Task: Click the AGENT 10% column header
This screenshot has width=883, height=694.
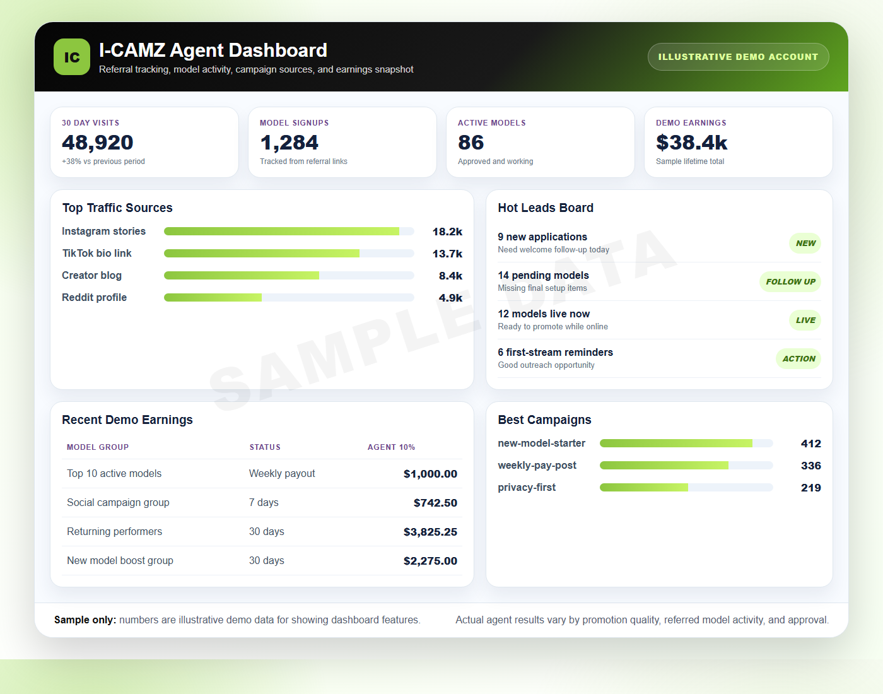Action: pos(391,447)
